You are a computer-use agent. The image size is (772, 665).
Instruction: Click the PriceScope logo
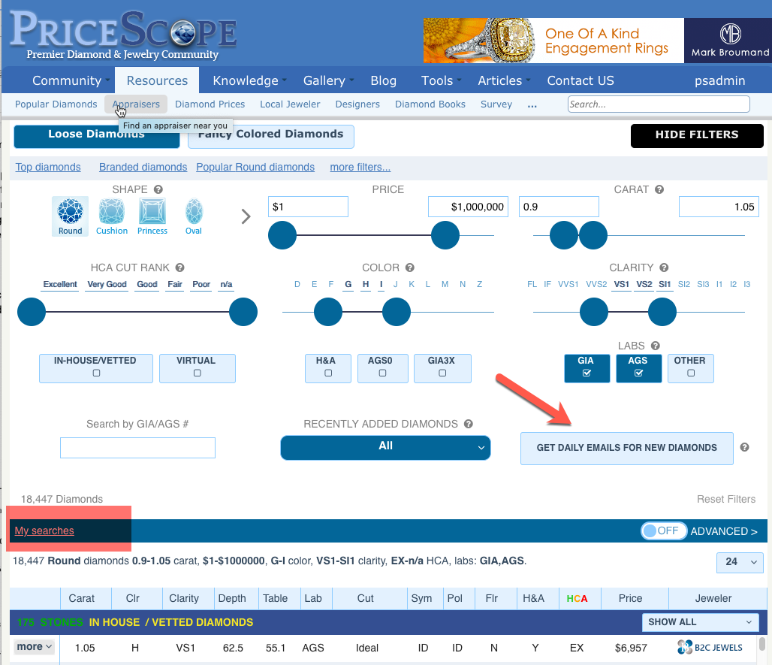[123, 35]
